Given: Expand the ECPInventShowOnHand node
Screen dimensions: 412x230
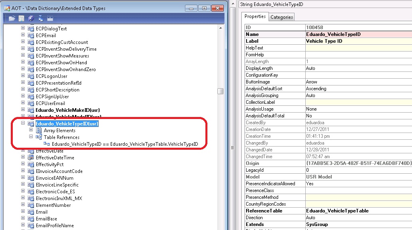Looking at the screenshot, I should coord(23,62).
